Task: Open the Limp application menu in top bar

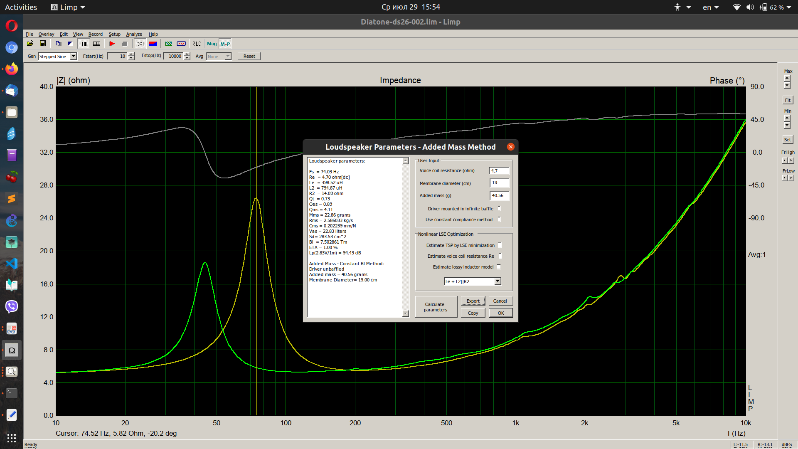Action: pyautogui.click(x=68, y=7)
